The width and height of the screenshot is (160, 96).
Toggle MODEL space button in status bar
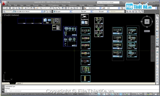(134, 94)
